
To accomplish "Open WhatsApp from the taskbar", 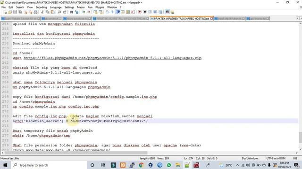I will coord(169,165).
